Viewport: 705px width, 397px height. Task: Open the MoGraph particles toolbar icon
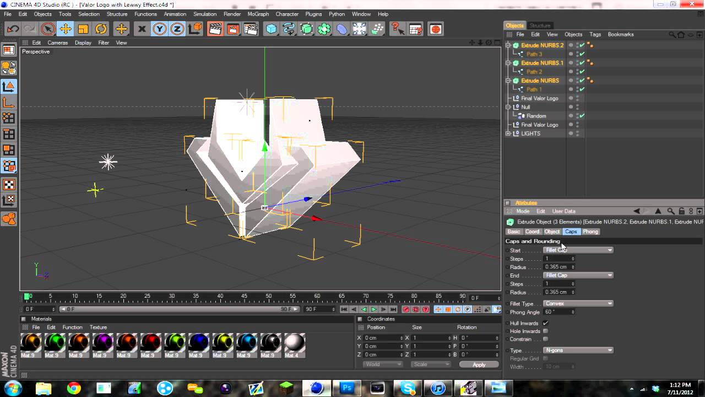coord(377,29)
